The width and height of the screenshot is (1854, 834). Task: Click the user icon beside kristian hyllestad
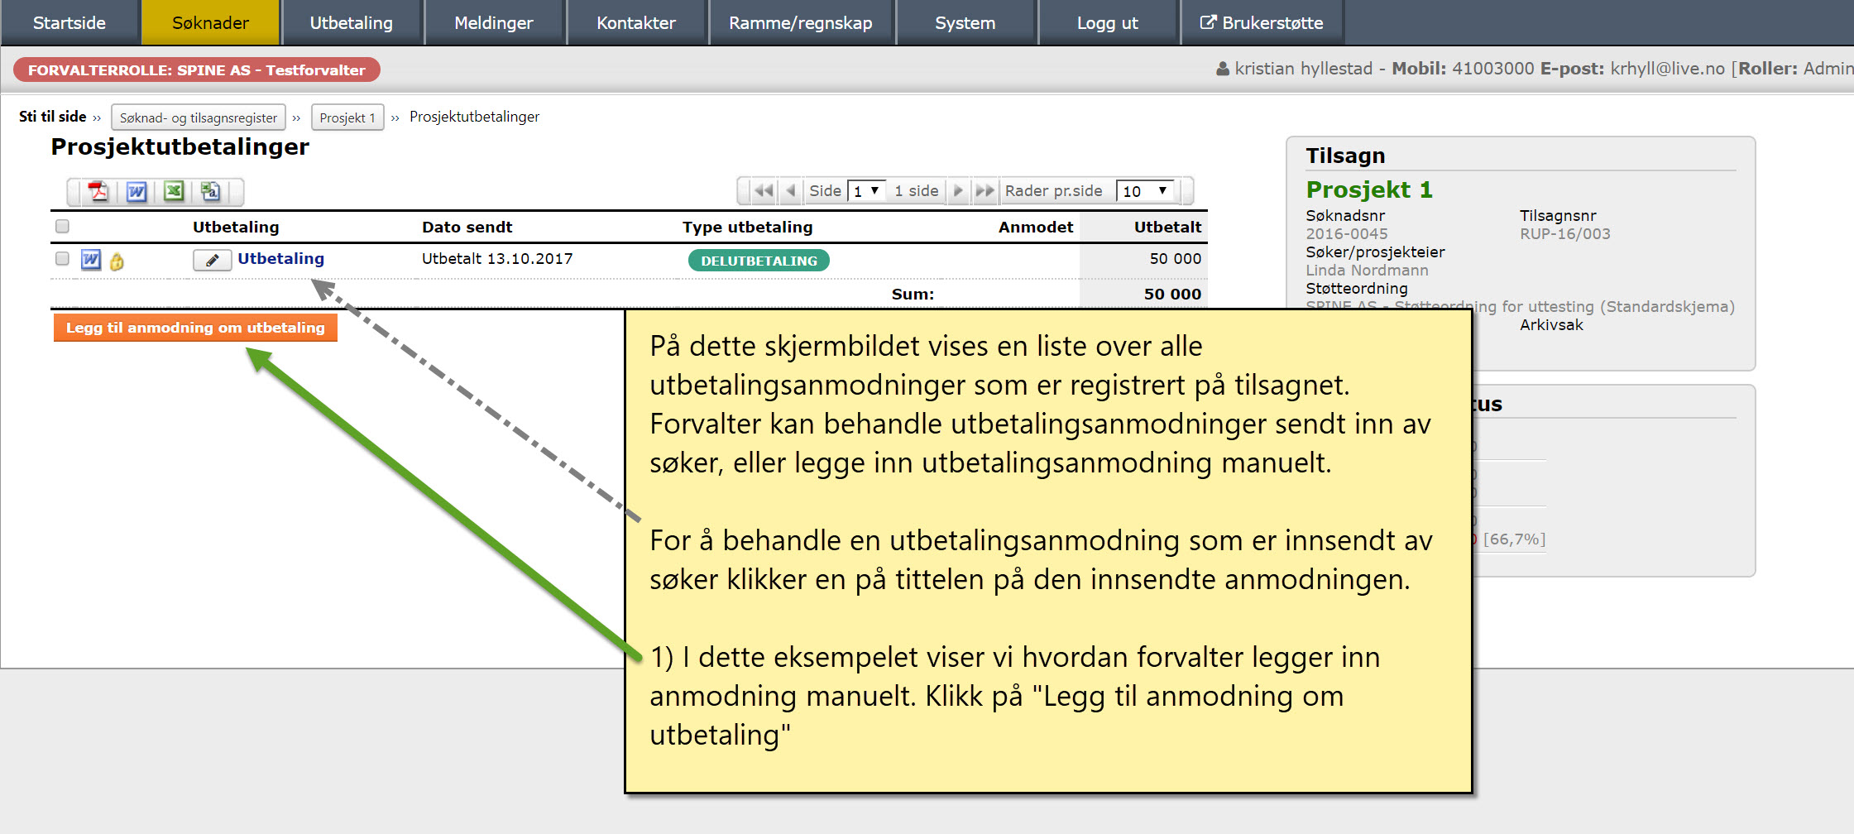tap(1223, 69)
